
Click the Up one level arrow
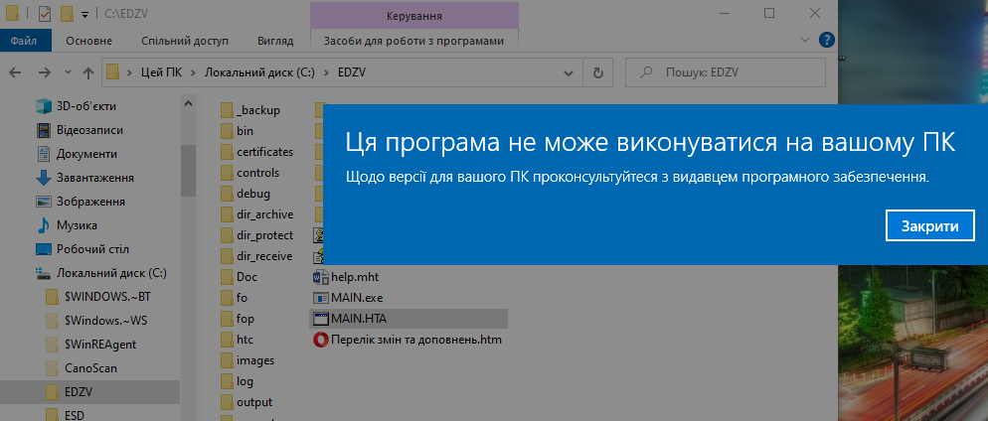(88, 72)
